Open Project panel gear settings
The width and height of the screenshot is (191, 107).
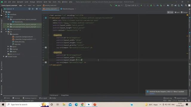point(37,9)
